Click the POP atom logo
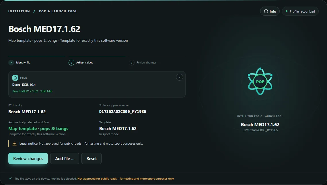Image resolution: width=327 pixels, height=185 pixels. pyautogui.click(x=260, y=81)
